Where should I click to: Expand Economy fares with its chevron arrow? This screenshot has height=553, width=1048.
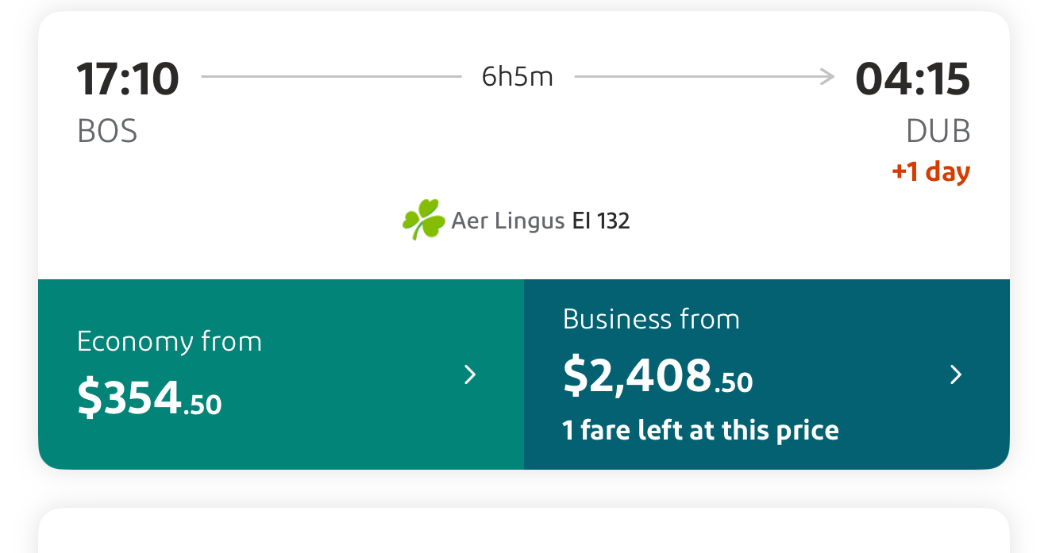(470, 374)
